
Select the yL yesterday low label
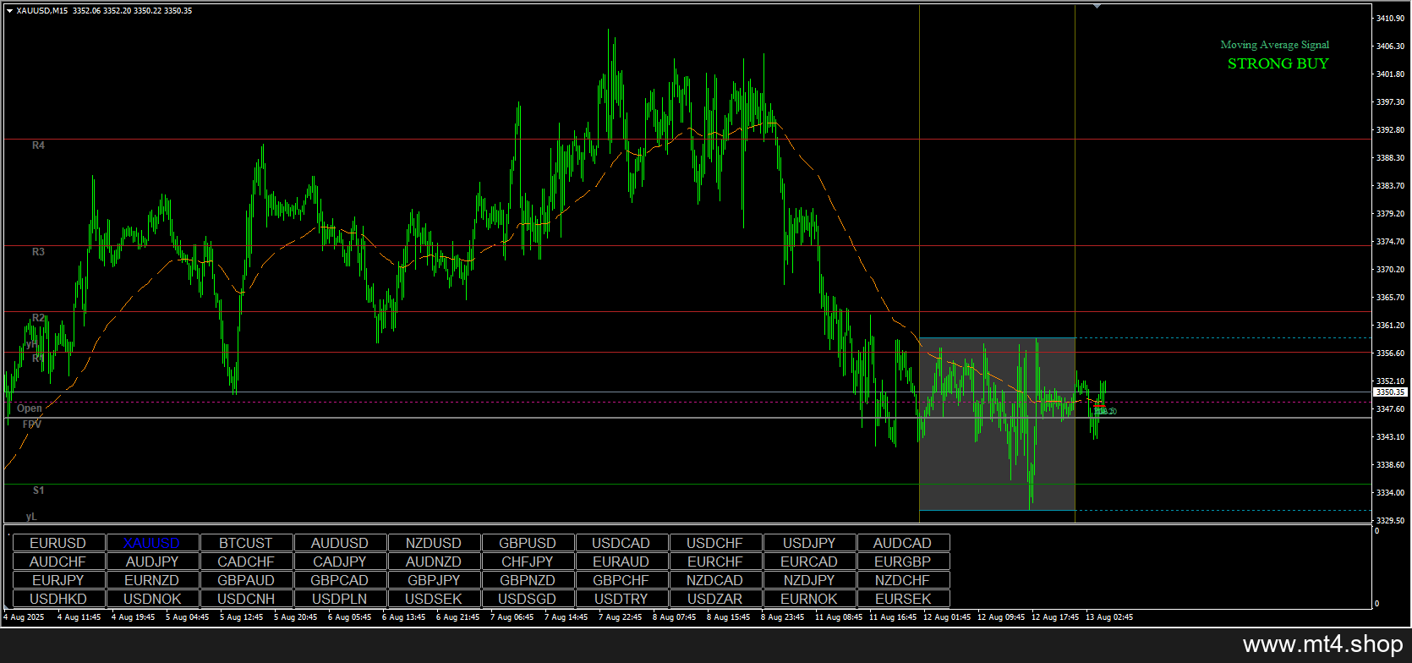[31, 517]
